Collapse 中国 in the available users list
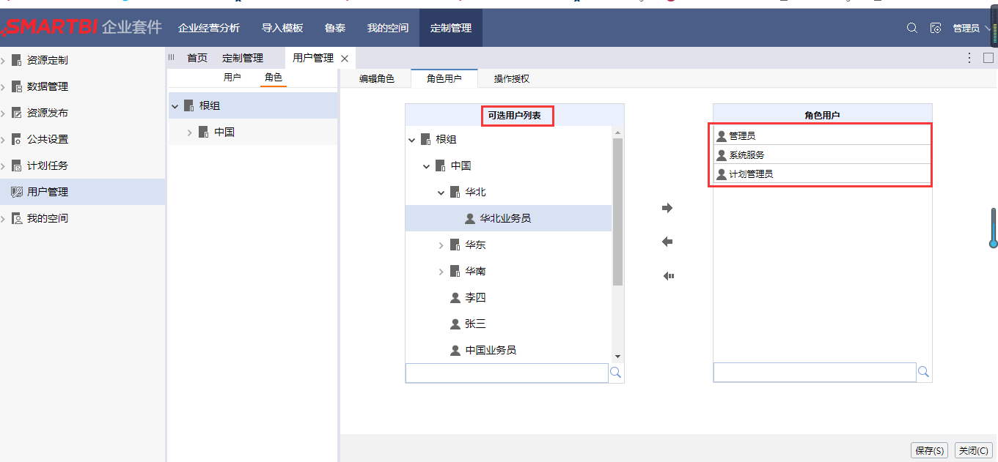This screenshot has width=998, height=462. pos(426,166)
